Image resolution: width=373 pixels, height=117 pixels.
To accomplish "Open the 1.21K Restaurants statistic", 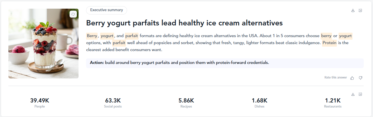I will [333, 103].
